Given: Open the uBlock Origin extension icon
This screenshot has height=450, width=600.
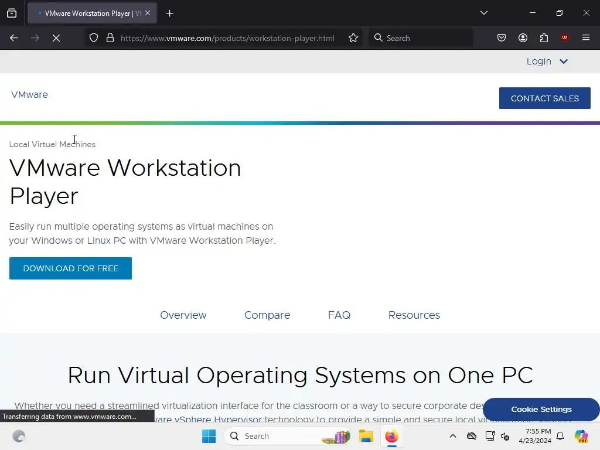Looking at the screenshot, I should [x=564, y=37].
